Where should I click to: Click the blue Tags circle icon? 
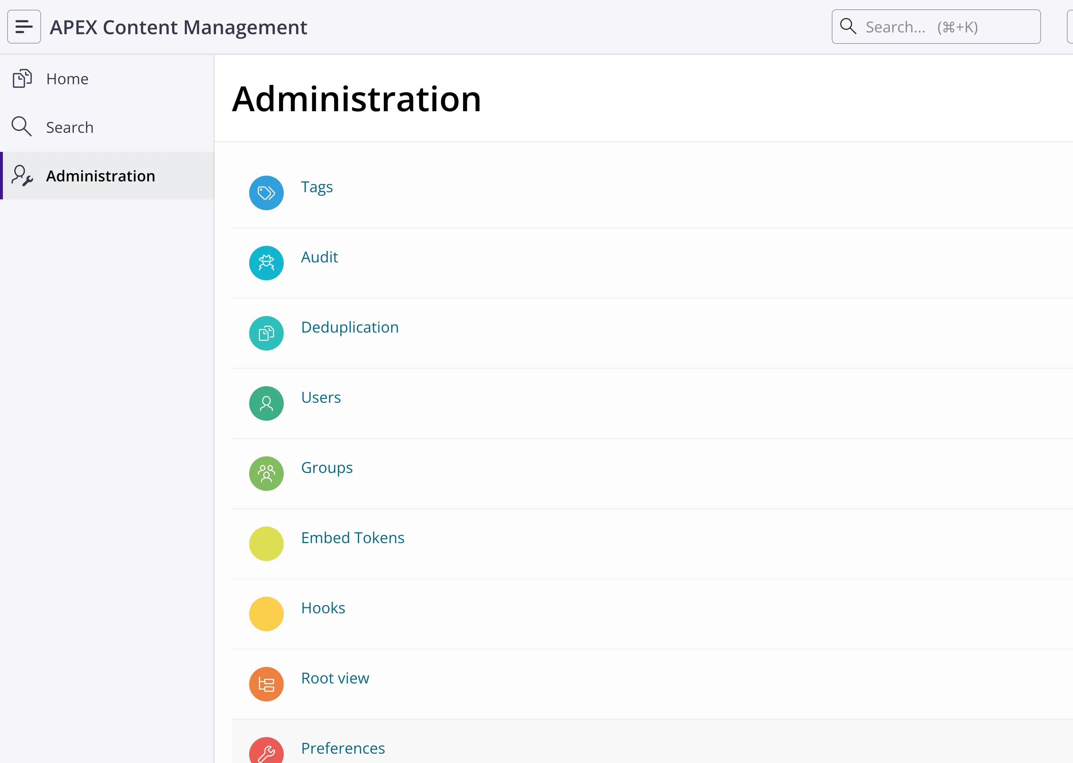tap(266, 193)
